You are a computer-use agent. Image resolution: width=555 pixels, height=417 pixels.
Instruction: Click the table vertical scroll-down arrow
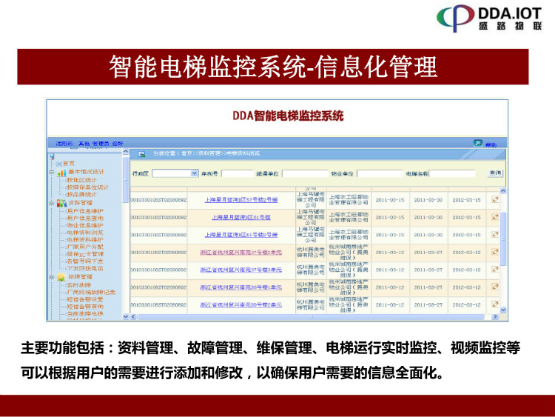[503, 310]
